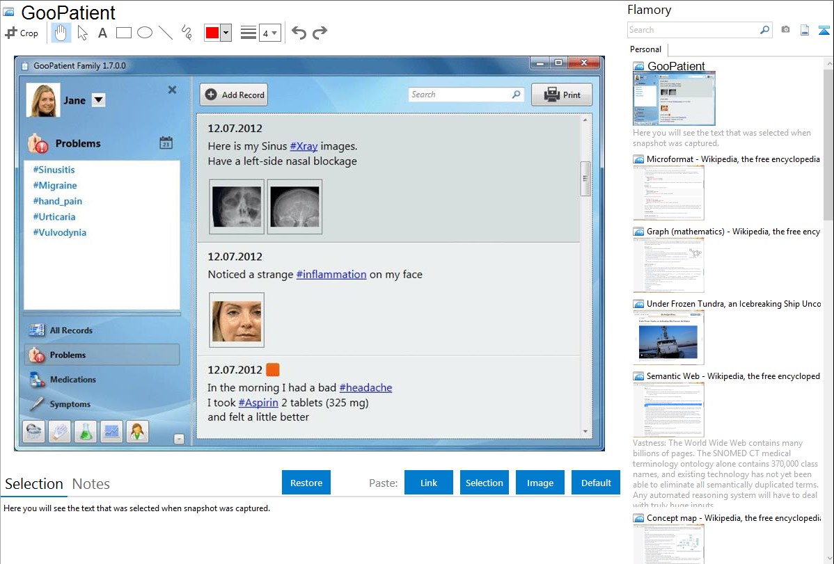Switch to the Selection tab
The height and width of the screenshot is (564, 834).
[34, 484]
